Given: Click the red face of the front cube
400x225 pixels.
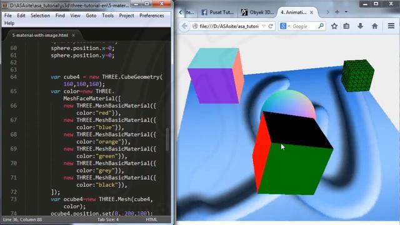Looking at the screenshot, I should pos(261,153).
